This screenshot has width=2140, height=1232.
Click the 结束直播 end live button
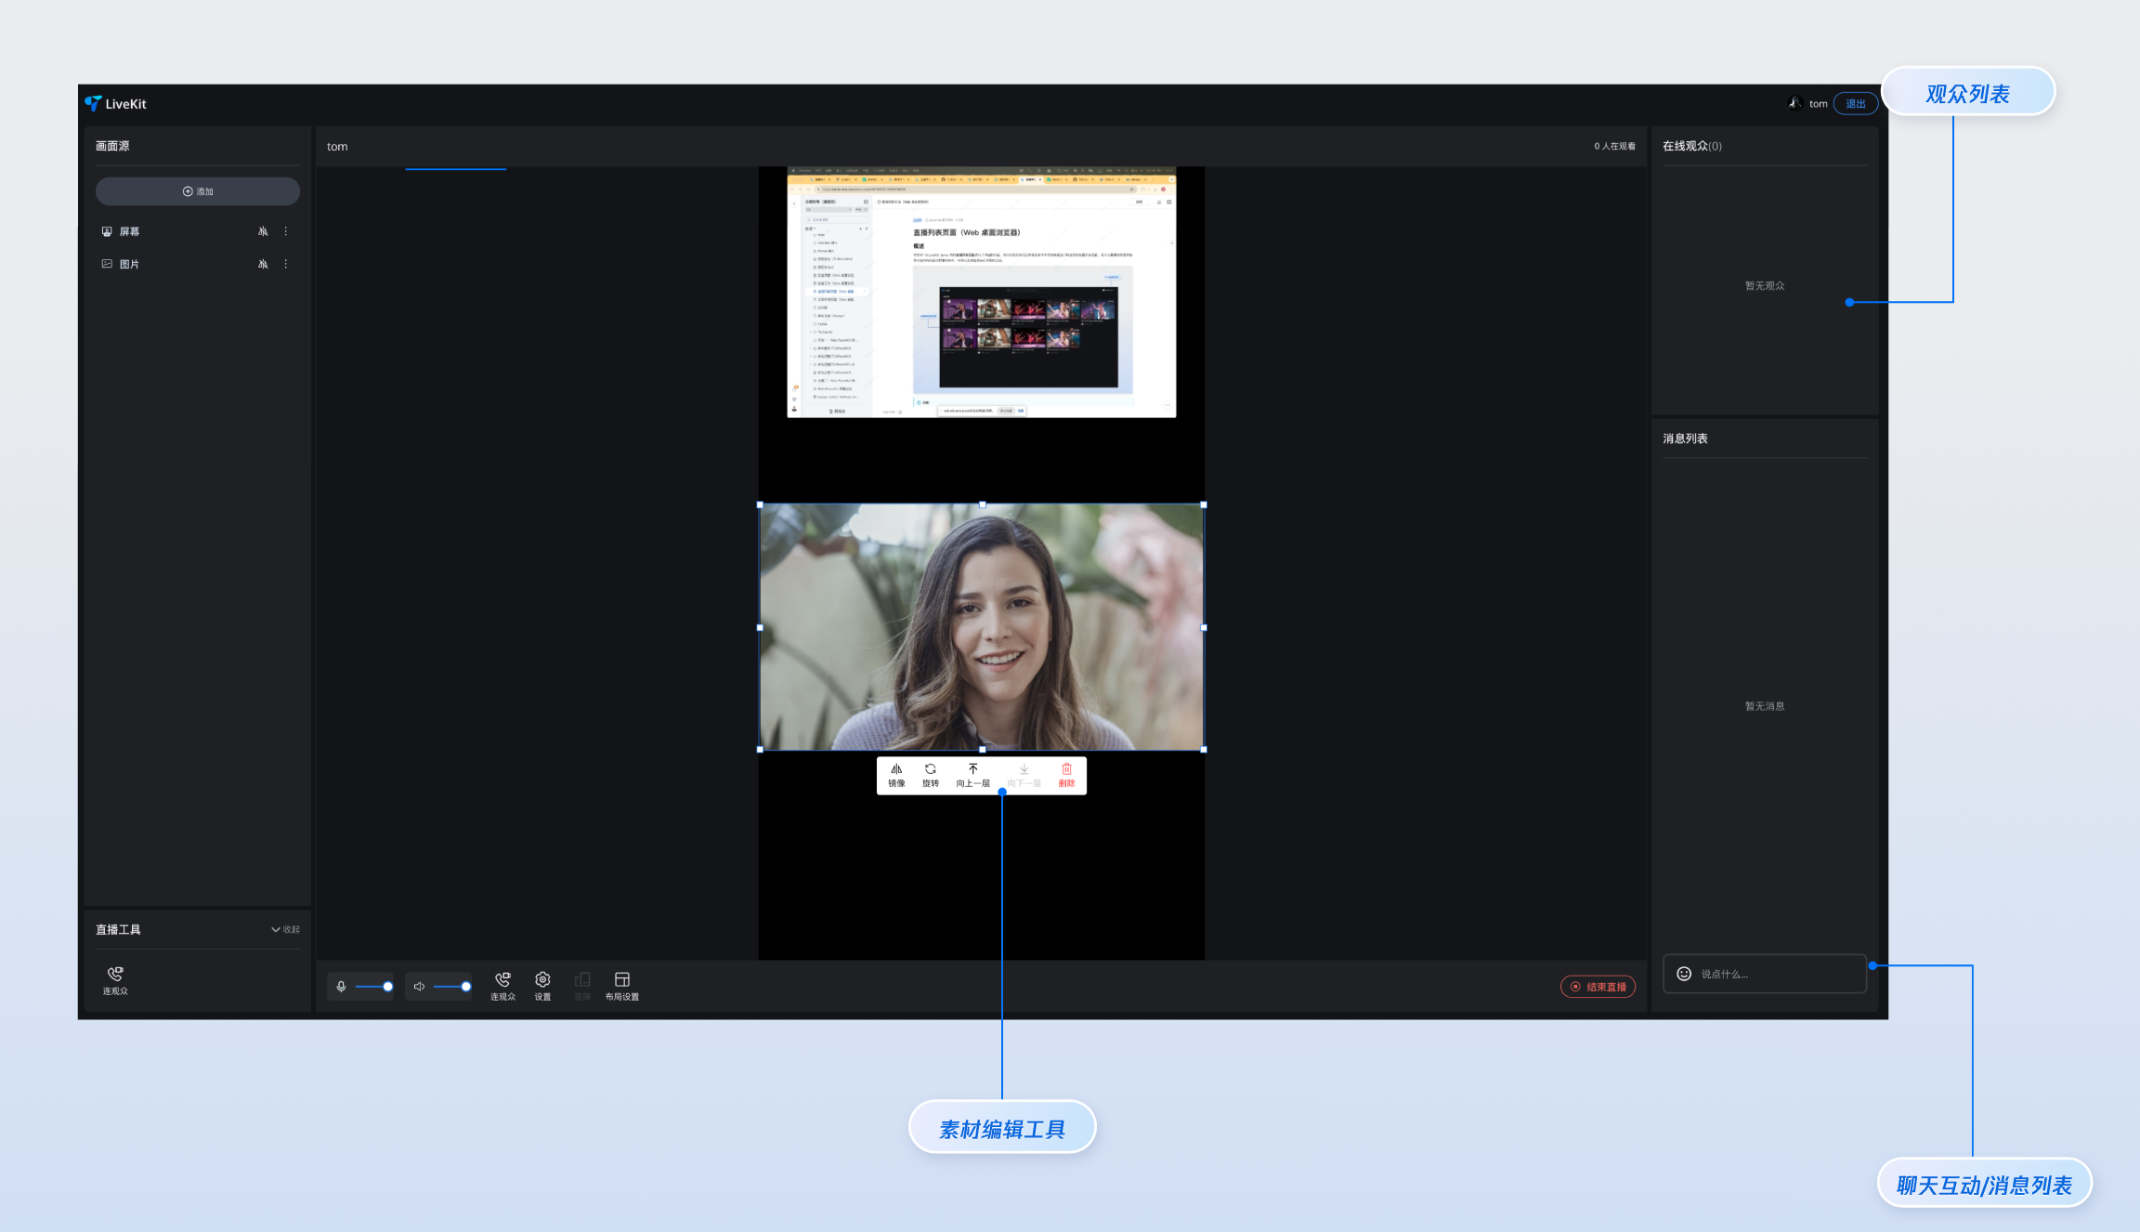pos(1598,986)
